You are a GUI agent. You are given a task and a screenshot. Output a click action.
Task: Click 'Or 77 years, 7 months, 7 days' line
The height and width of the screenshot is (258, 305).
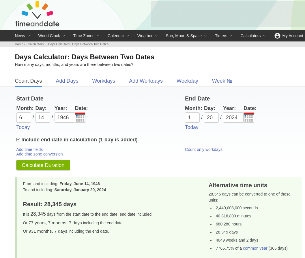tap(73, 223)
